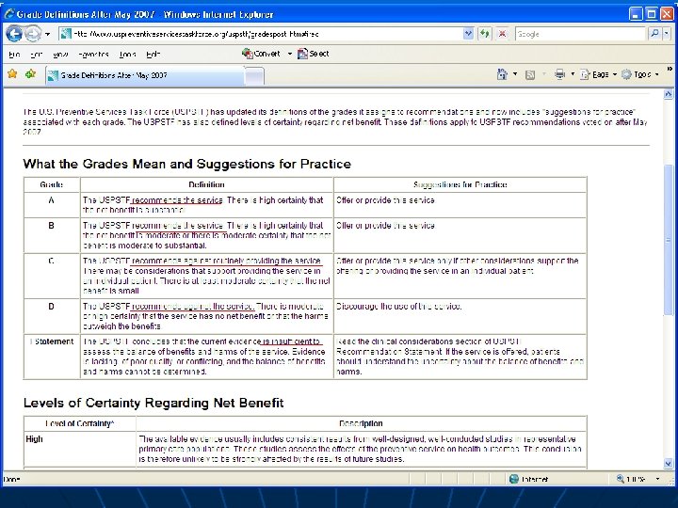The height and width of the screenshot is (508, 678).
Task: Click Add to Favorites star-plus icon
Action: (x=30, y=74)
